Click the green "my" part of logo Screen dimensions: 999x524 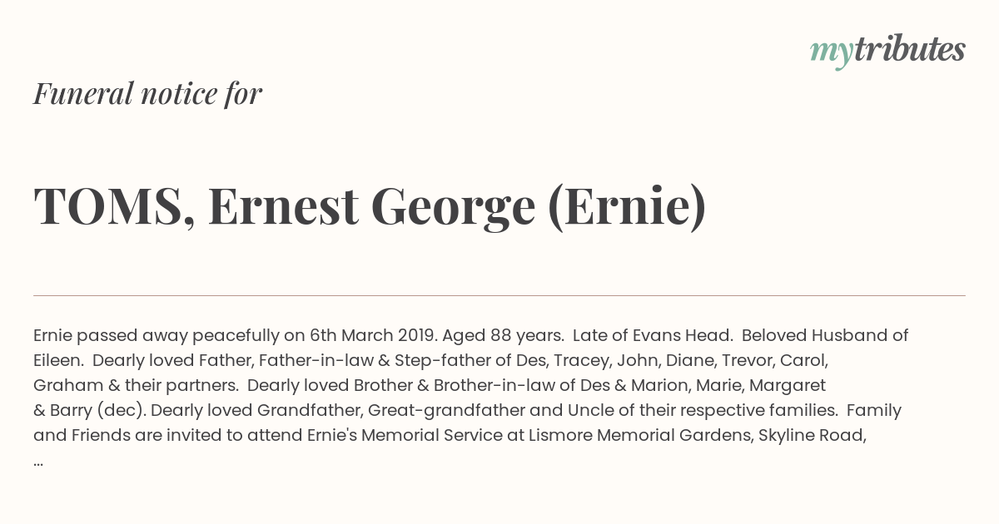coord(831,54)
